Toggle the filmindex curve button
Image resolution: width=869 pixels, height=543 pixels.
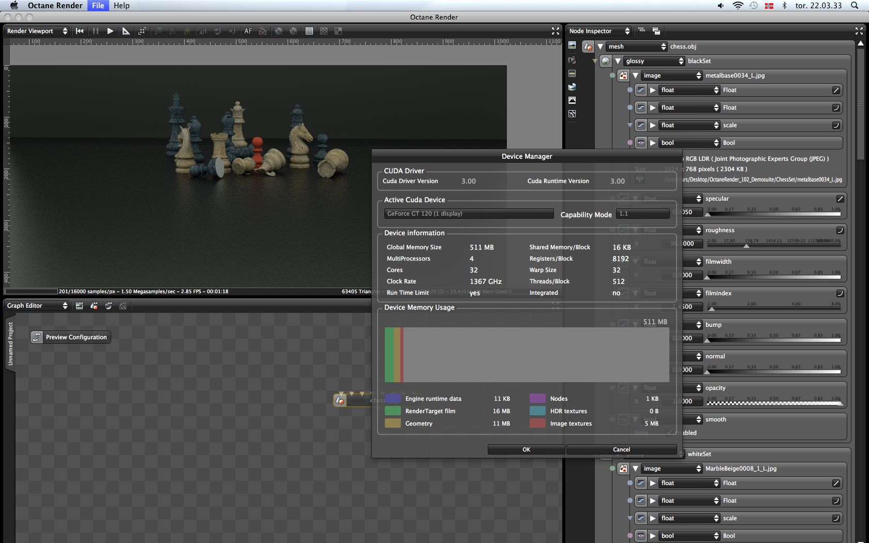pyautogui.click(x=840, y=293)
